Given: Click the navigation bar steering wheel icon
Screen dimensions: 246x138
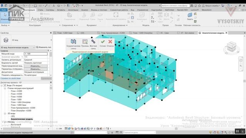Looking at the screenshot, I should 241,60.
